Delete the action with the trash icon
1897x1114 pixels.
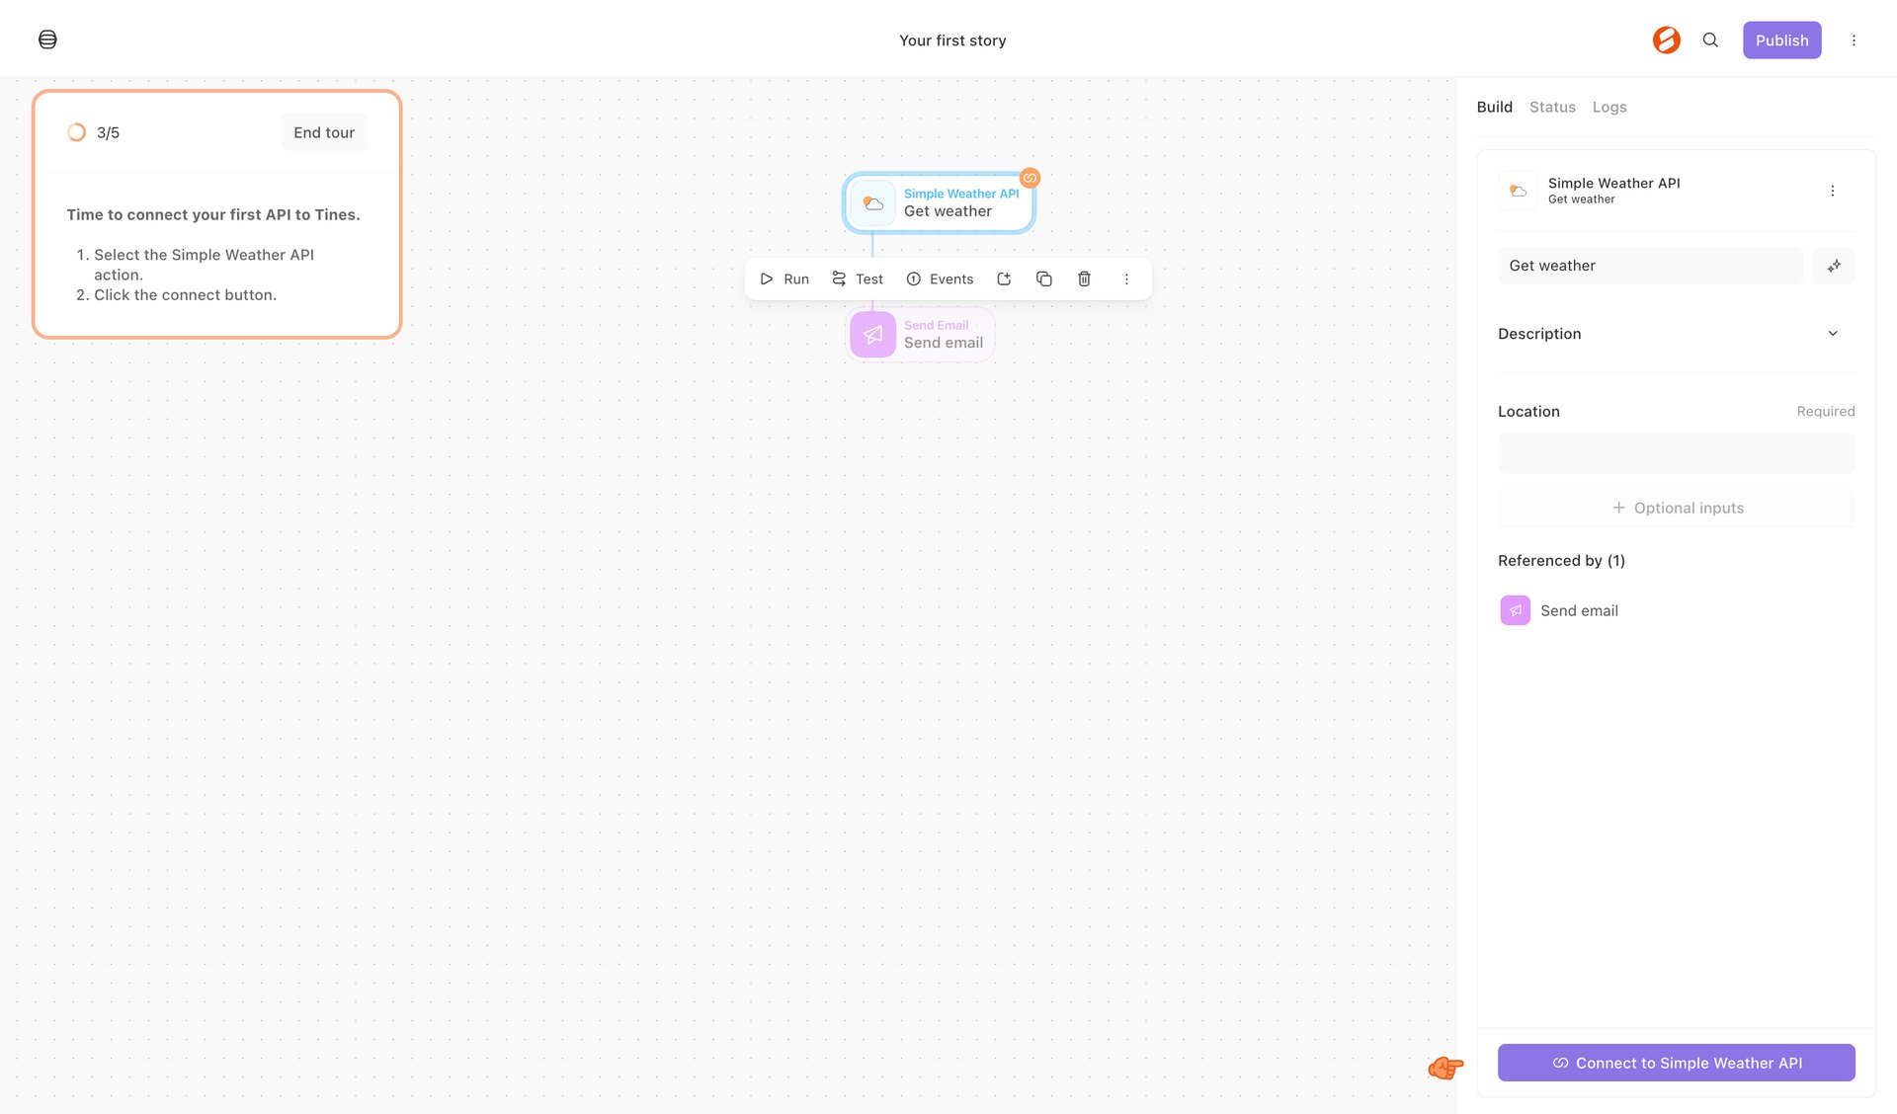(1084, 278)
